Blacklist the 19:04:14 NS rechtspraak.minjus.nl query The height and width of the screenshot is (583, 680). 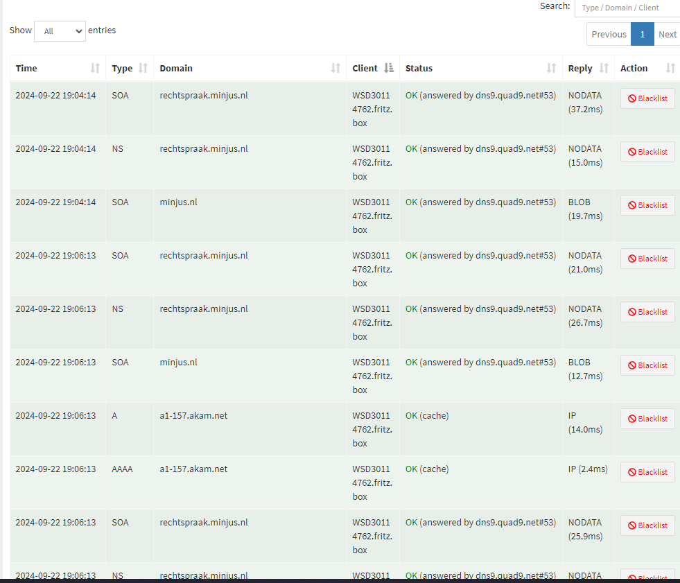[647, 152]
